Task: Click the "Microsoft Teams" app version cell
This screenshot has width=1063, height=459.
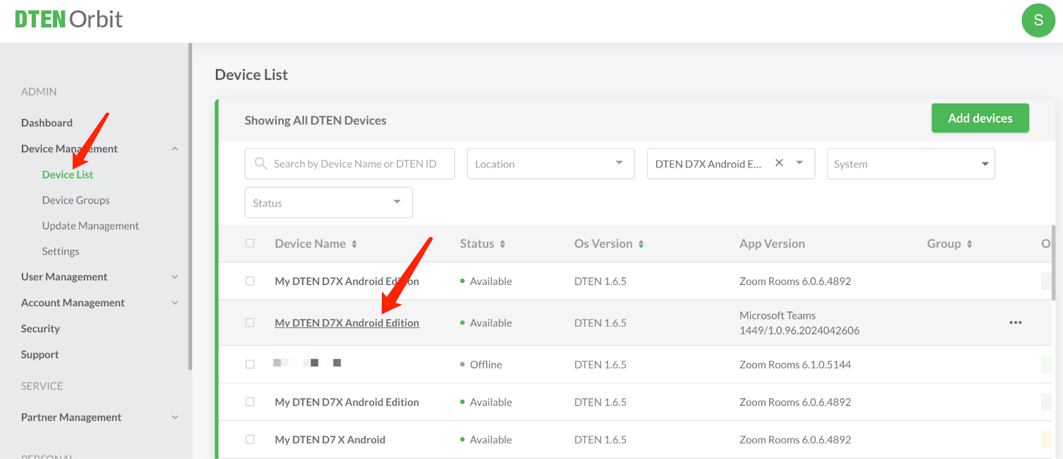Action: point(799,323)
